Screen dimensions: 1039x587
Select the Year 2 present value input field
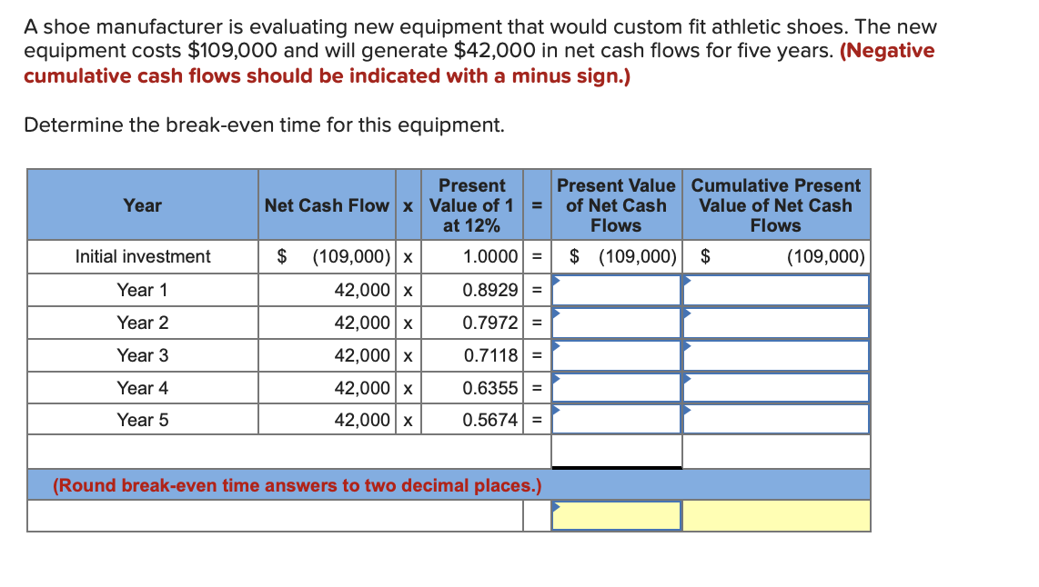[x=616, y=322]
